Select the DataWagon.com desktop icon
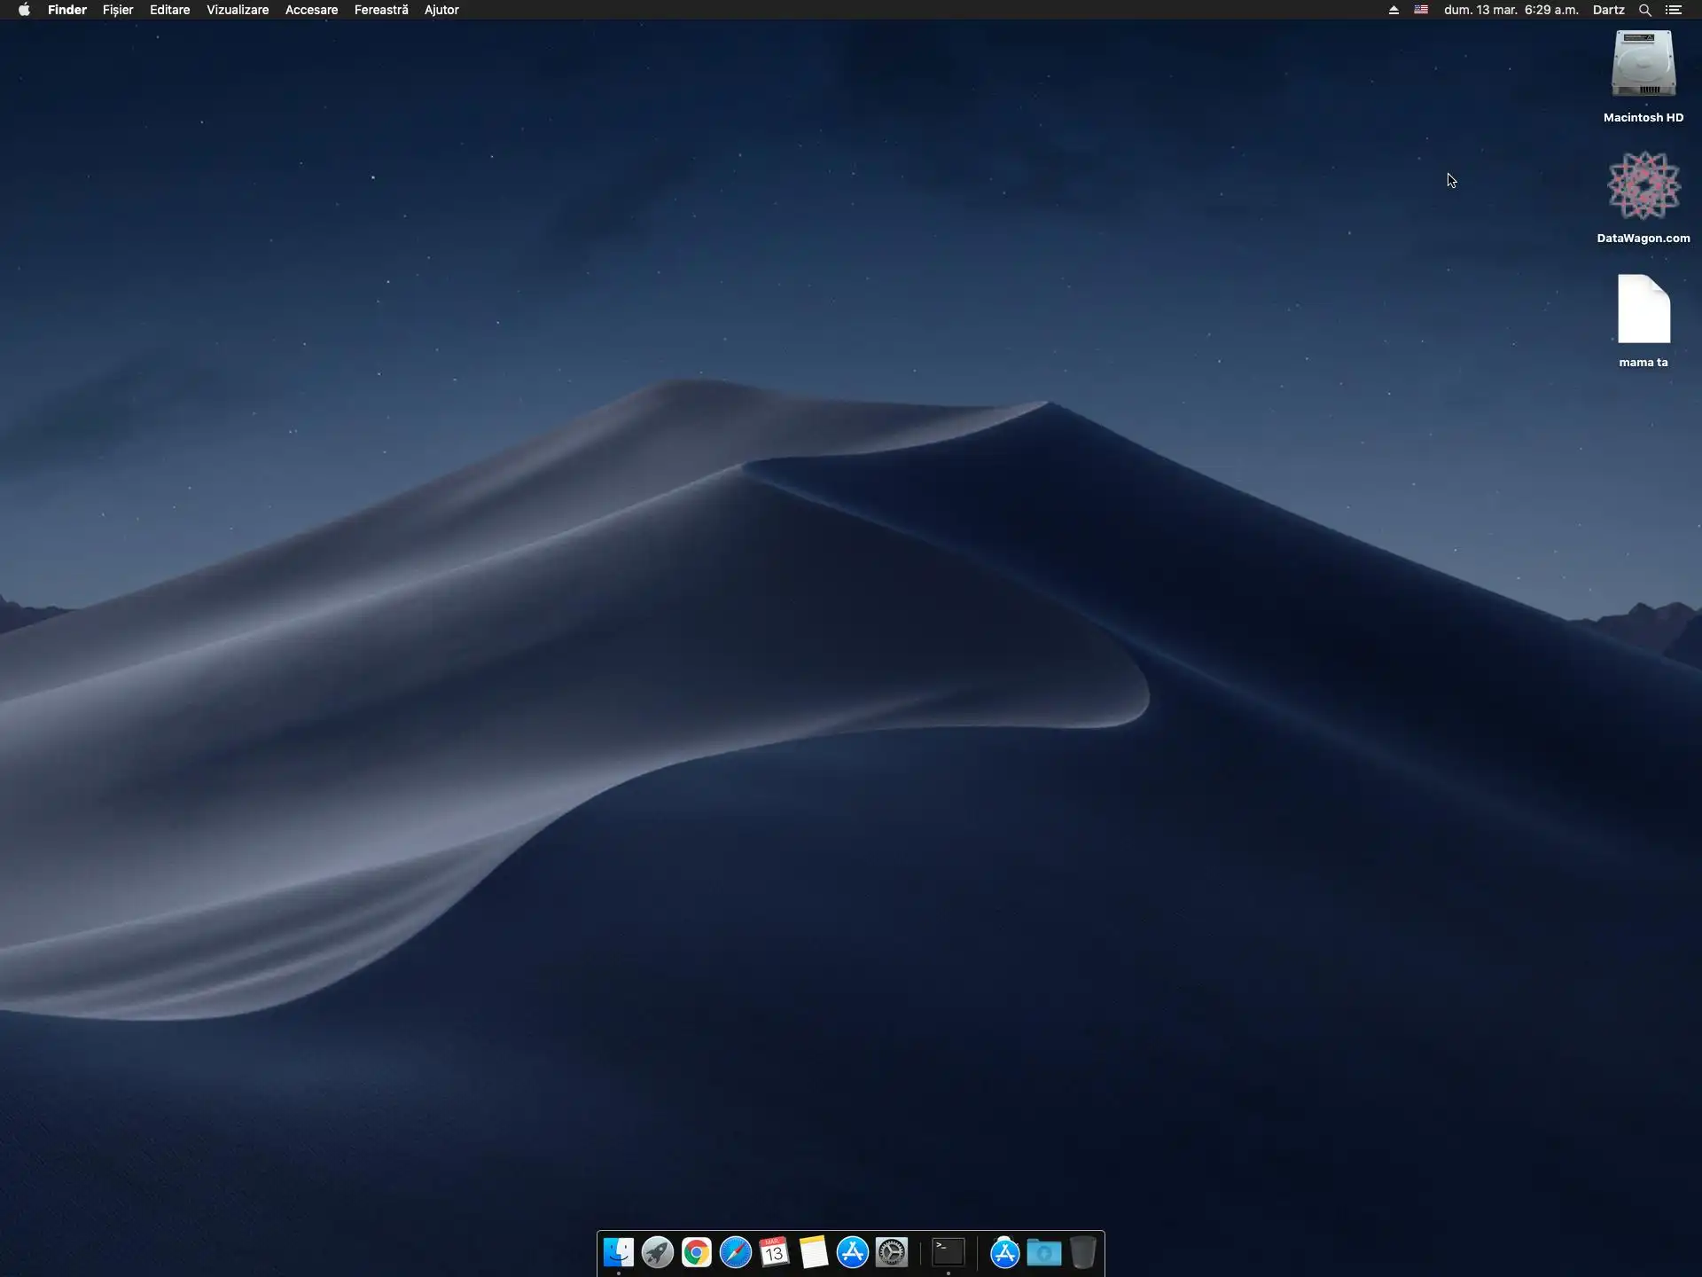This screenshot has height=1277, width=1702. point(1643,186)
